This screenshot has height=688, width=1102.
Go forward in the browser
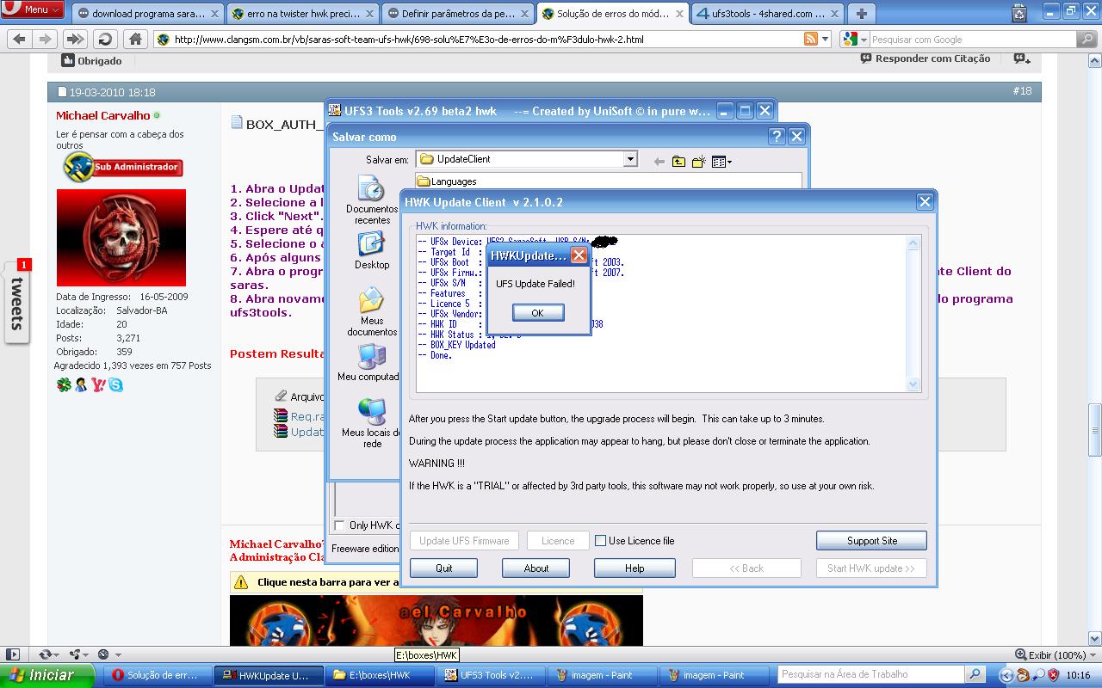[x=44, y=40]
